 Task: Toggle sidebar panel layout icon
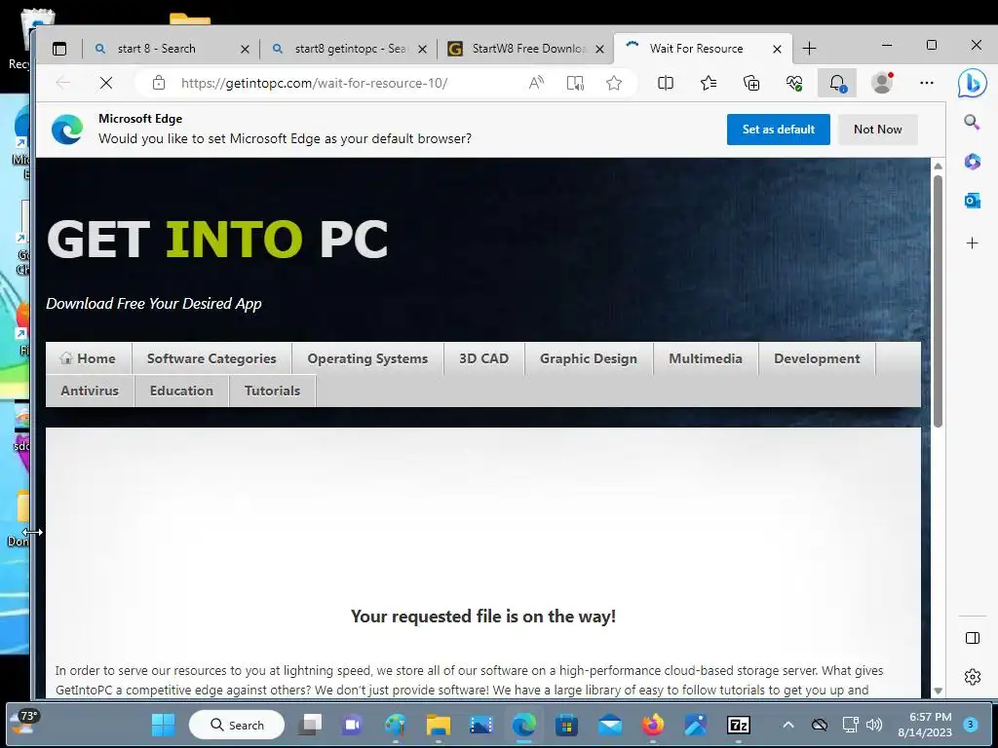coord(972,638)
